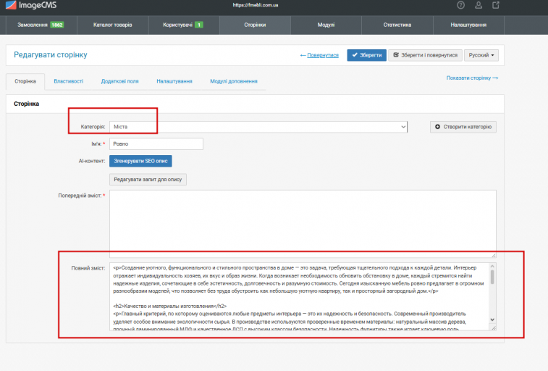This screenshot has height=371, width=548.
Task: Switch to the Додаткові поля tab
Action: tap(120, 81)
